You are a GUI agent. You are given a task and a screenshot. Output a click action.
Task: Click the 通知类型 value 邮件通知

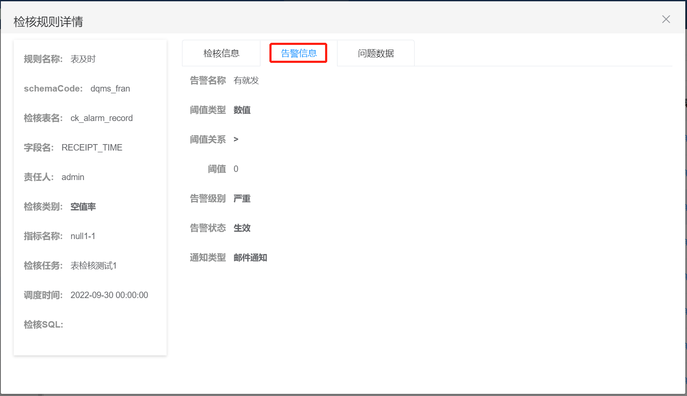point(250,257)
